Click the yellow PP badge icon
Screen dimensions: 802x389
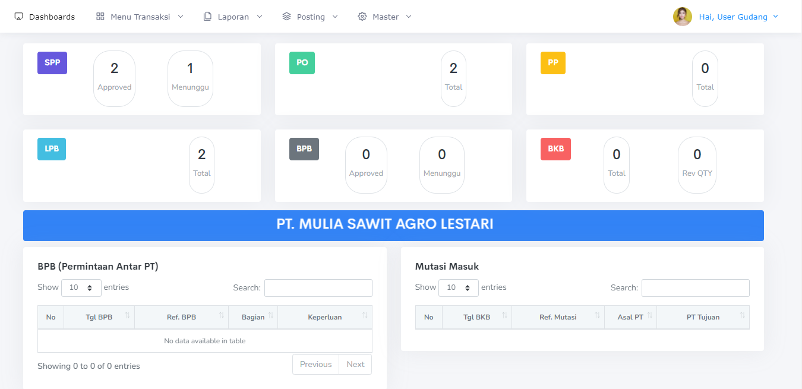coord(552,62)
